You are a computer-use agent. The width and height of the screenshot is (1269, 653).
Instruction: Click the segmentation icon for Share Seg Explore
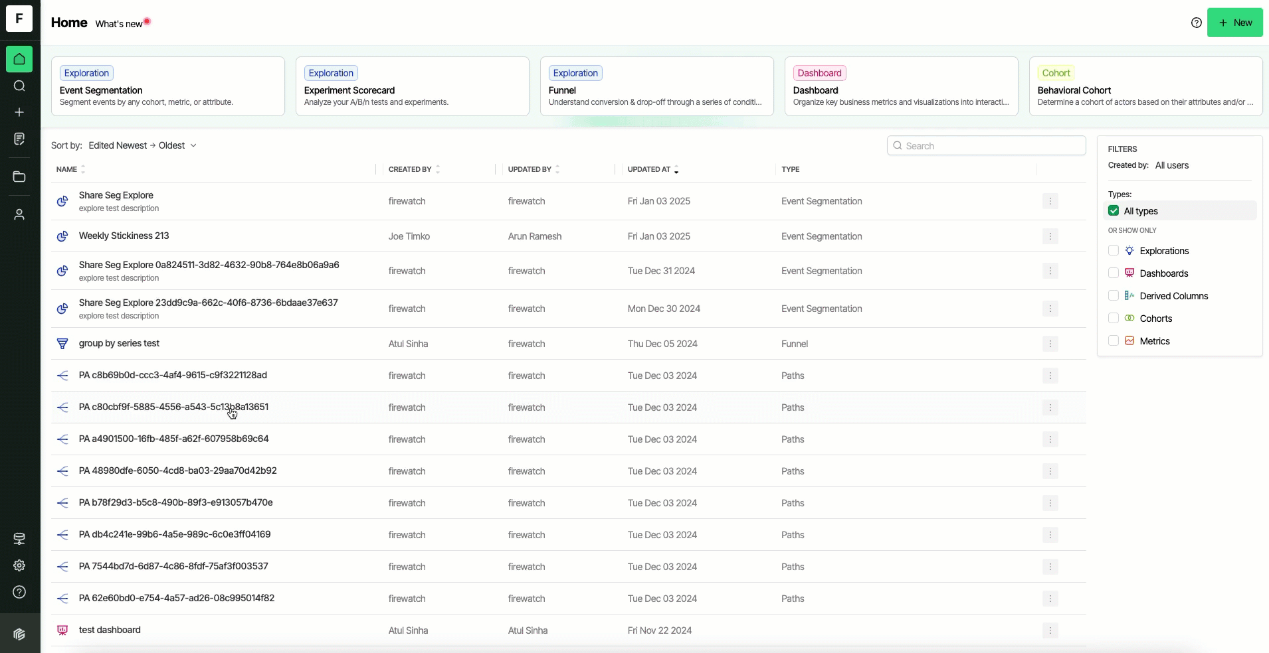[62, 201]
